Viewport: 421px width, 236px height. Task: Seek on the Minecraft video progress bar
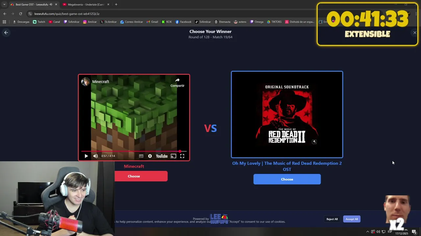coord(134,151)
